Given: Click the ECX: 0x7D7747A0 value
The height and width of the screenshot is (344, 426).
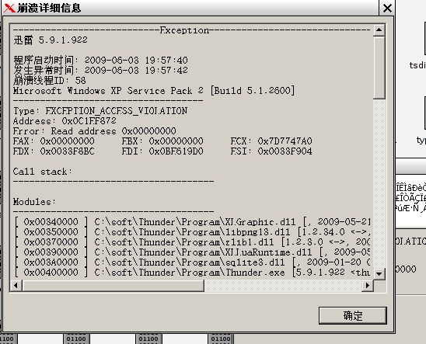Looking at the screenshot, I should click(x=271, y=141).
